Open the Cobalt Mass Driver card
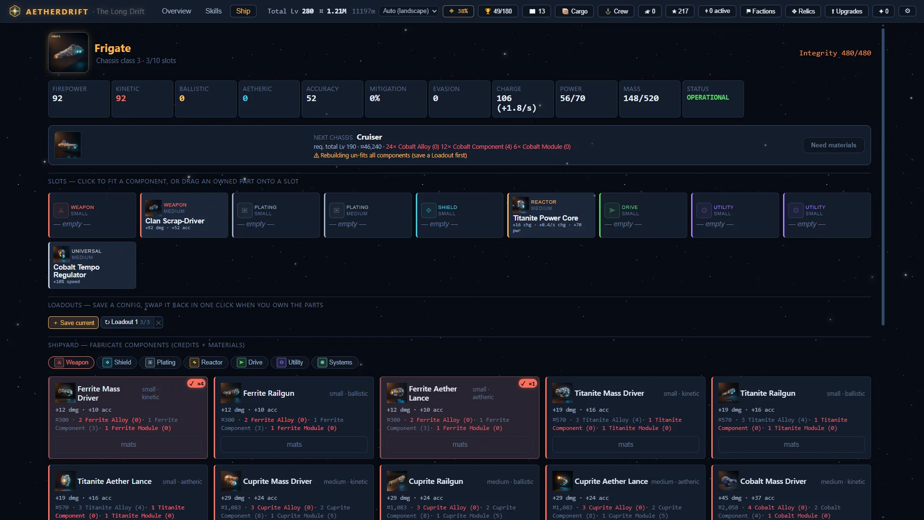 coord(791,492)
